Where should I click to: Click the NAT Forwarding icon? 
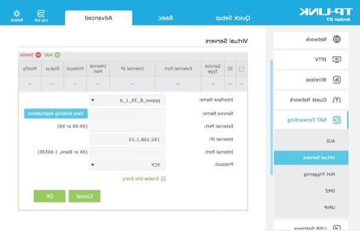coord(336,120)
